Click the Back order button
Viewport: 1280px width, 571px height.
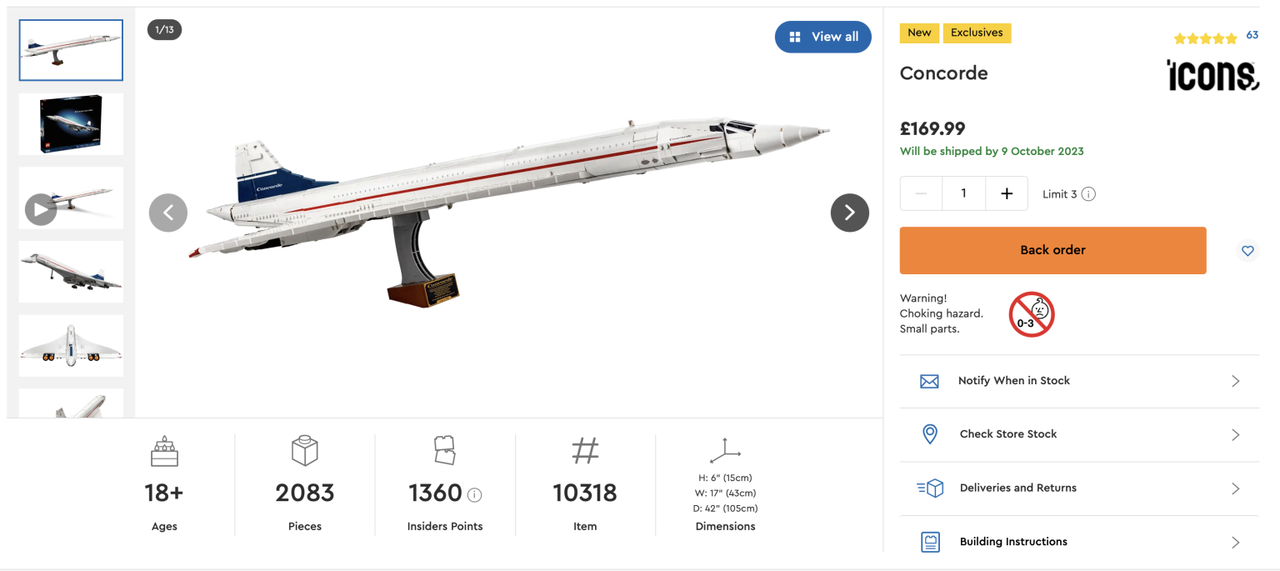pyautogui.click(x=1052, y=250)
